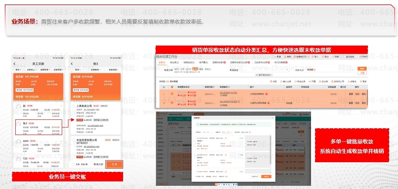The height and width of the screenshot is (189, 398).
Task: Click the 导出 export toolbar icon
Action: [325, 57]
